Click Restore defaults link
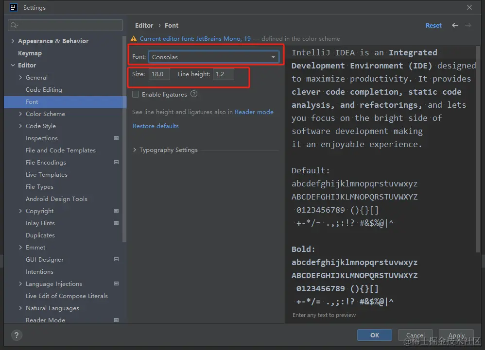485x350 pixels. click(x=156, y=126)
